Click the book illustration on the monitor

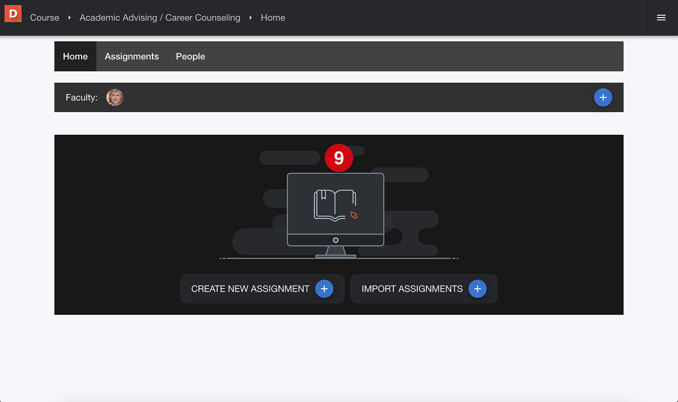coord(336,204)
